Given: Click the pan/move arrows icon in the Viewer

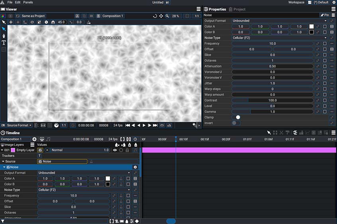Looking at the screenshot, I should coord(161,16).
